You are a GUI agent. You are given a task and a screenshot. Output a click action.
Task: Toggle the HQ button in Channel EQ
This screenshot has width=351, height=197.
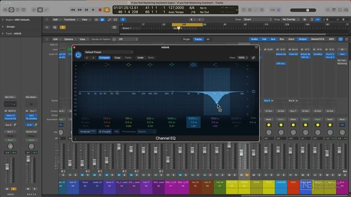[x=116, y=131]
